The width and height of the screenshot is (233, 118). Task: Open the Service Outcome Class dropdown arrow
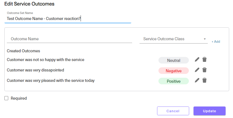point(204,39)
